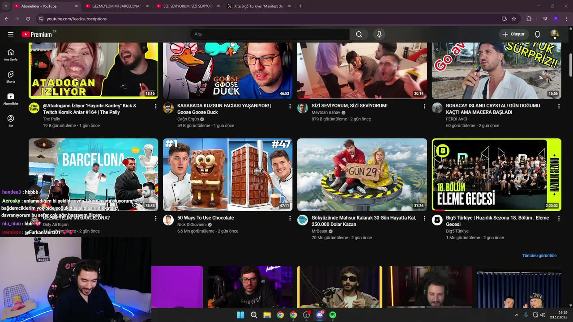Open Big5 Türkiye channel avatar

click(437, 220)
